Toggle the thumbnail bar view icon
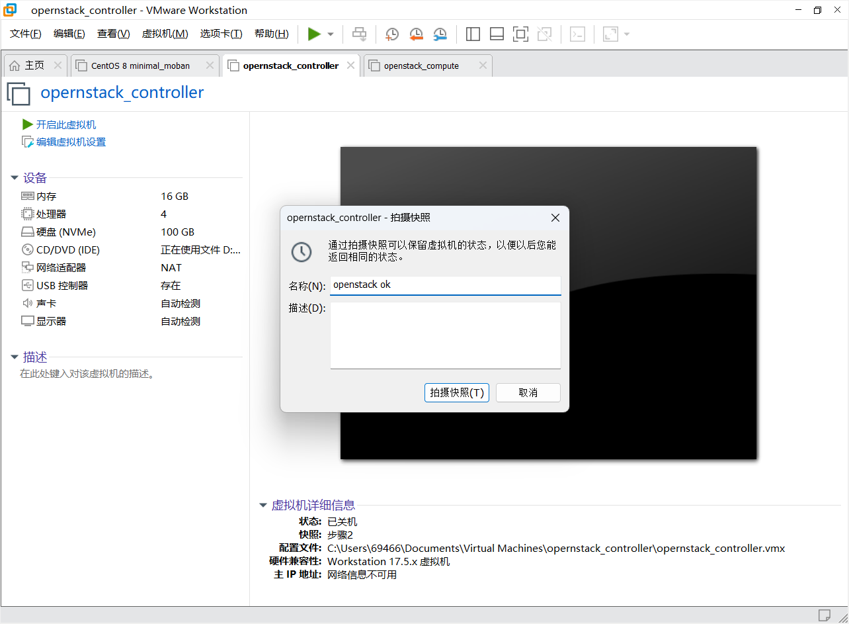This screenshot has width=849, height=624. (497, 34)
